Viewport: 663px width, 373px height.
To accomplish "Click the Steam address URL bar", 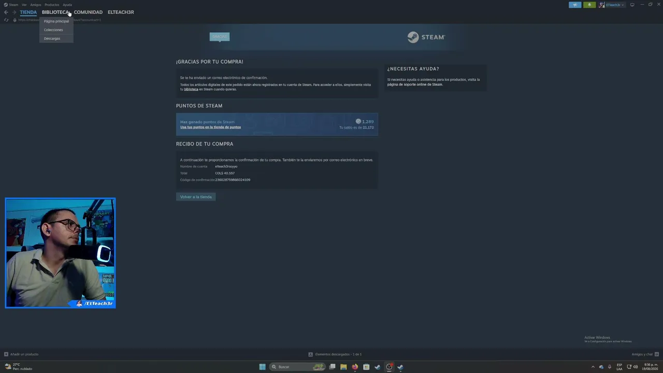I will click(x=60, y=20).
